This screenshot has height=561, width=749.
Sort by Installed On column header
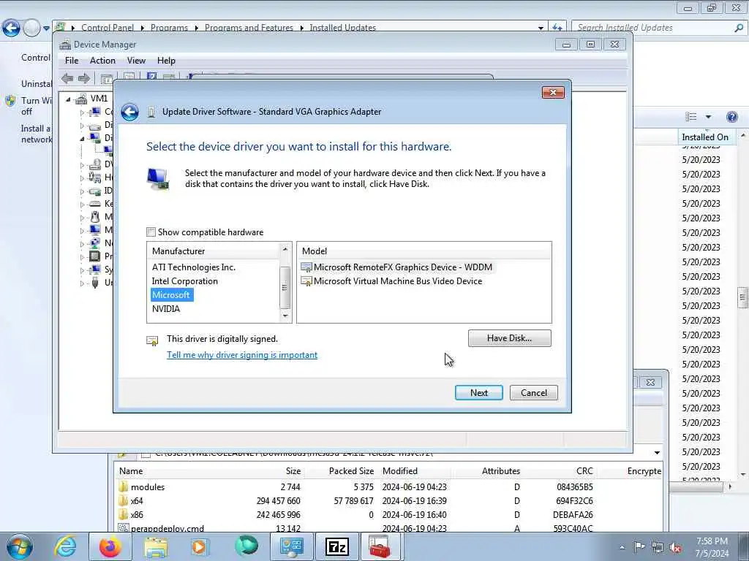pyautogui.click(x=705, y=137)
